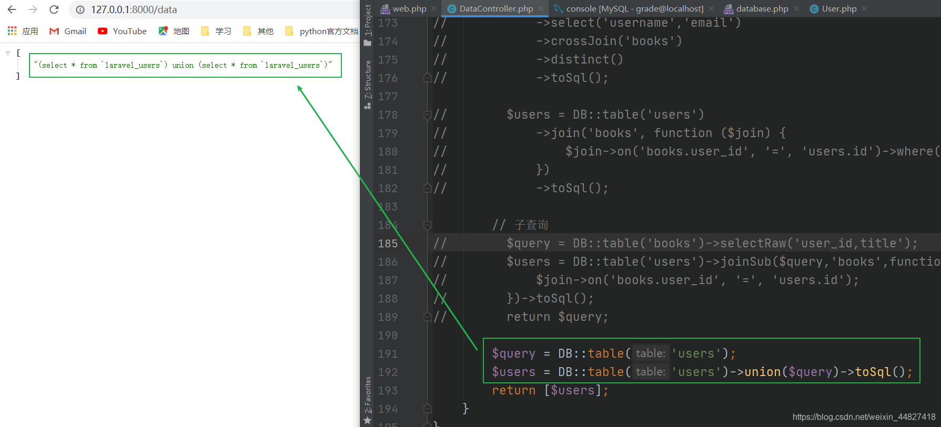
Task: Collapse the JSON array triangle
Action: click(8, 53)
